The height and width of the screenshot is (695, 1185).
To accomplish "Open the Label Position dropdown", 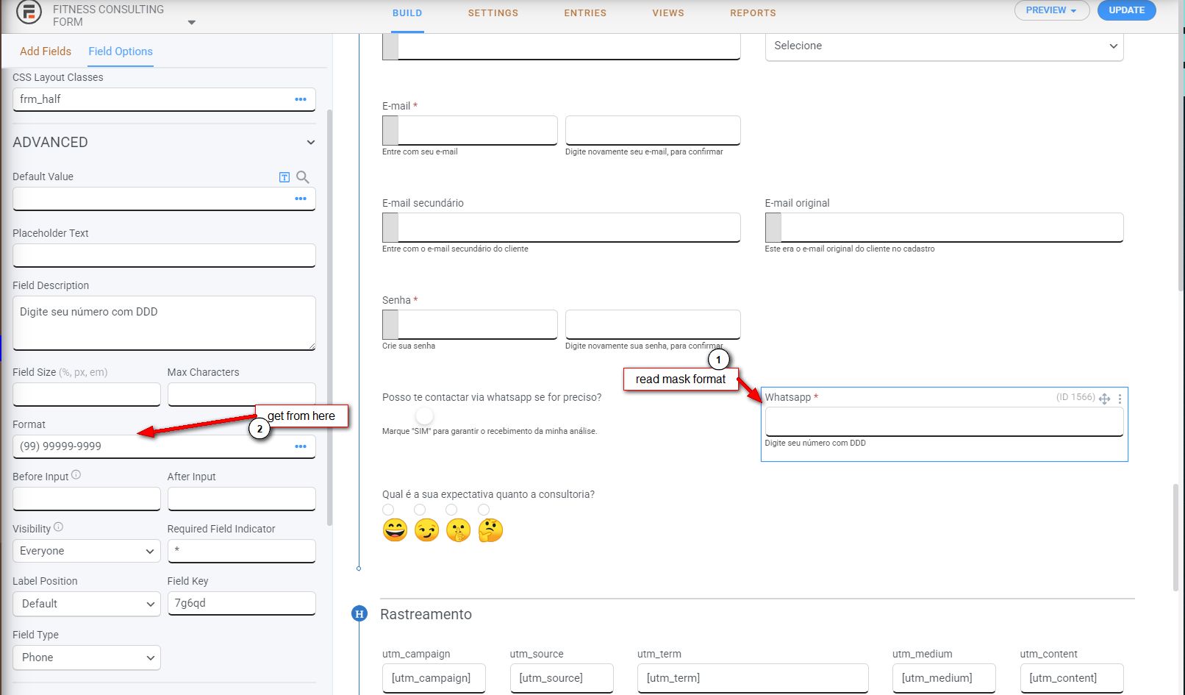I will click(x=87, y=604).
